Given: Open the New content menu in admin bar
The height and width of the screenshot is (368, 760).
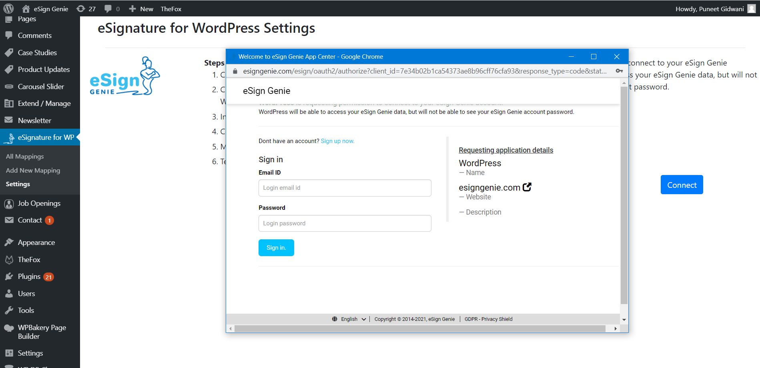Looking at the screenshot, I should coord(141,9).
